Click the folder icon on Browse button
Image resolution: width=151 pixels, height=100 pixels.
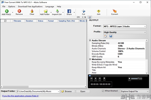[63, 91]
